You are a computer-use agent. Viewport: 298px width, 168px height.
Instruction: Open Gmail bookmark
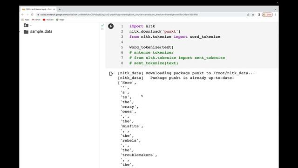point(36,20)
